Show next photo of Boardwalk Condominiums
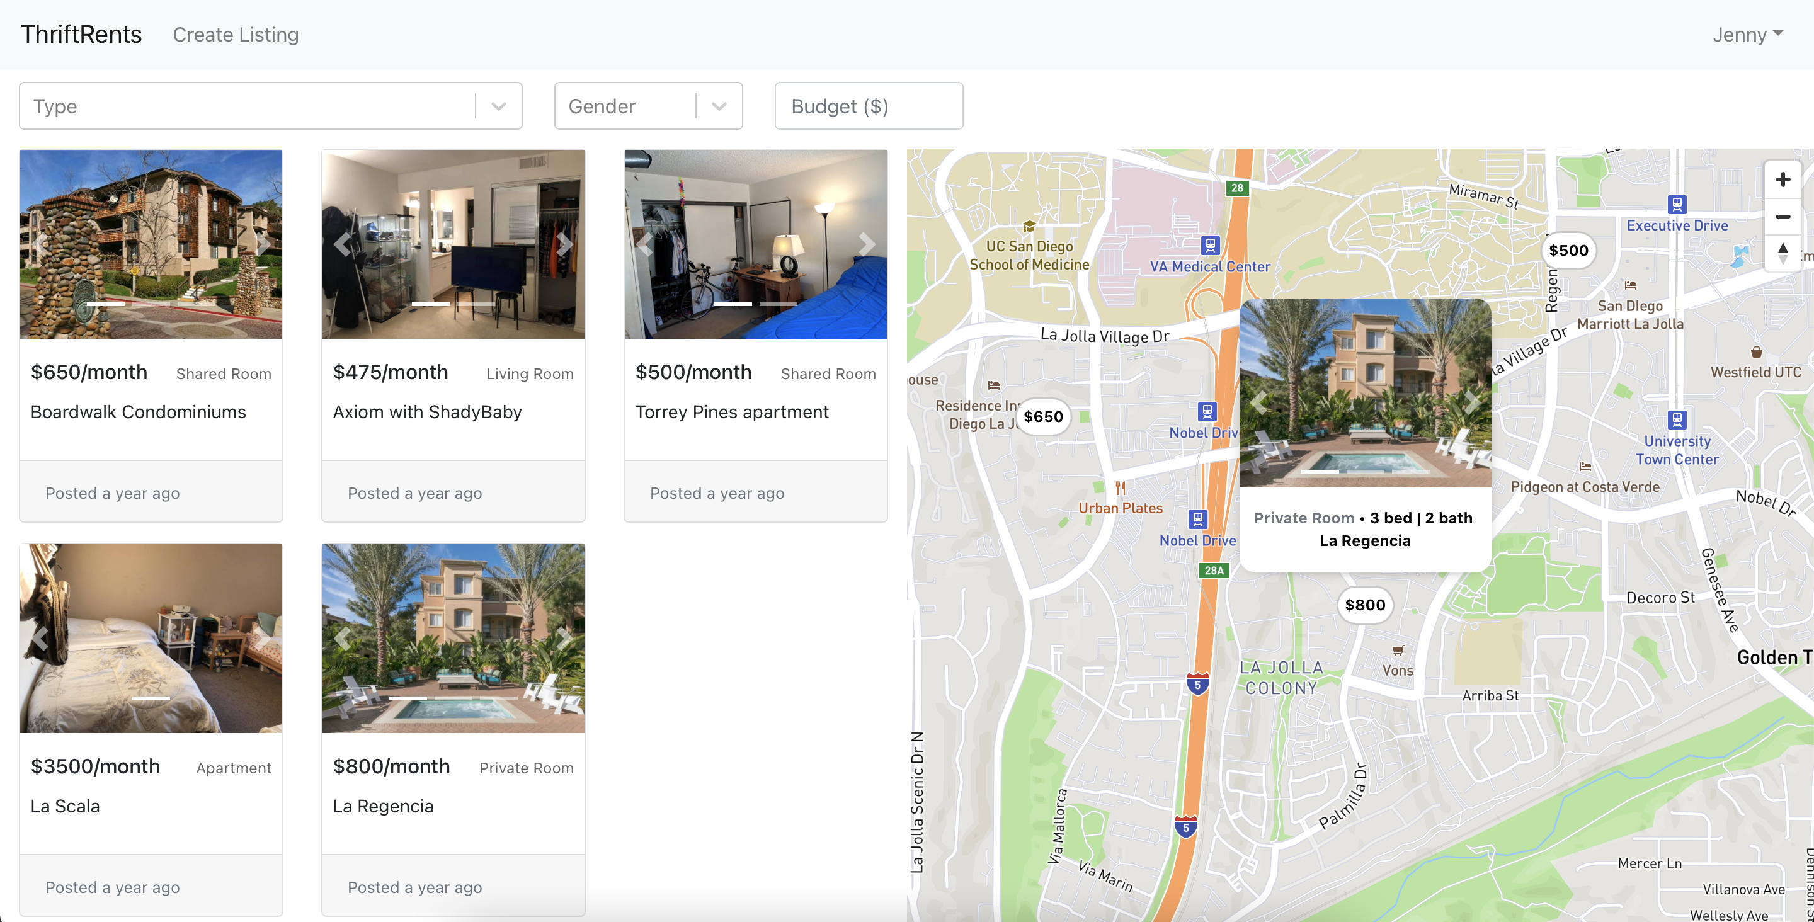 point(263,244)
